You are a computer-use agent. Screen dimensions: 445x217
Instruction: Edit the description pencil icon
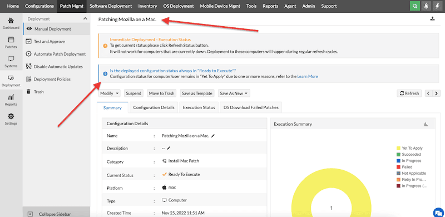[169, 148]
